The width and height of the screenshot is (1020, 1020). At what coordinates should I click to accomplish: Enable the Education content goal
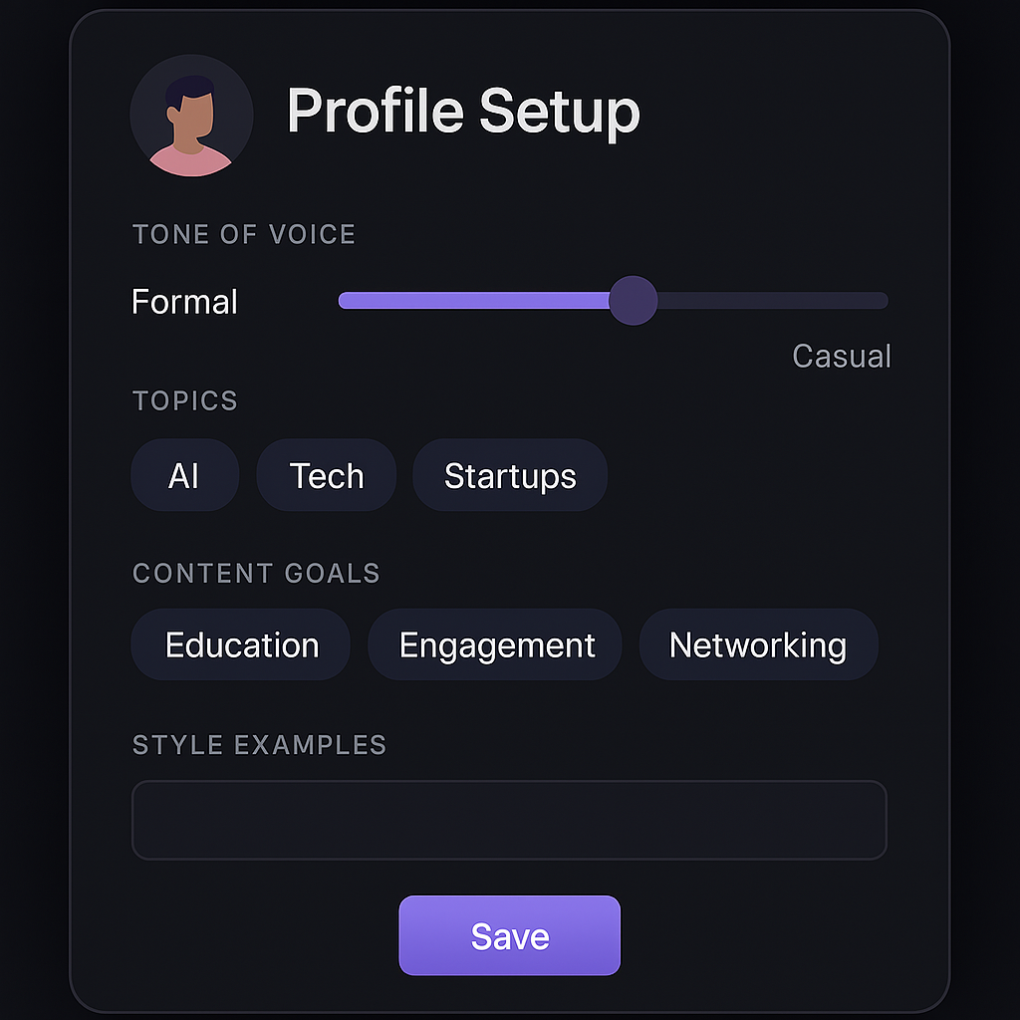(240, 644)
